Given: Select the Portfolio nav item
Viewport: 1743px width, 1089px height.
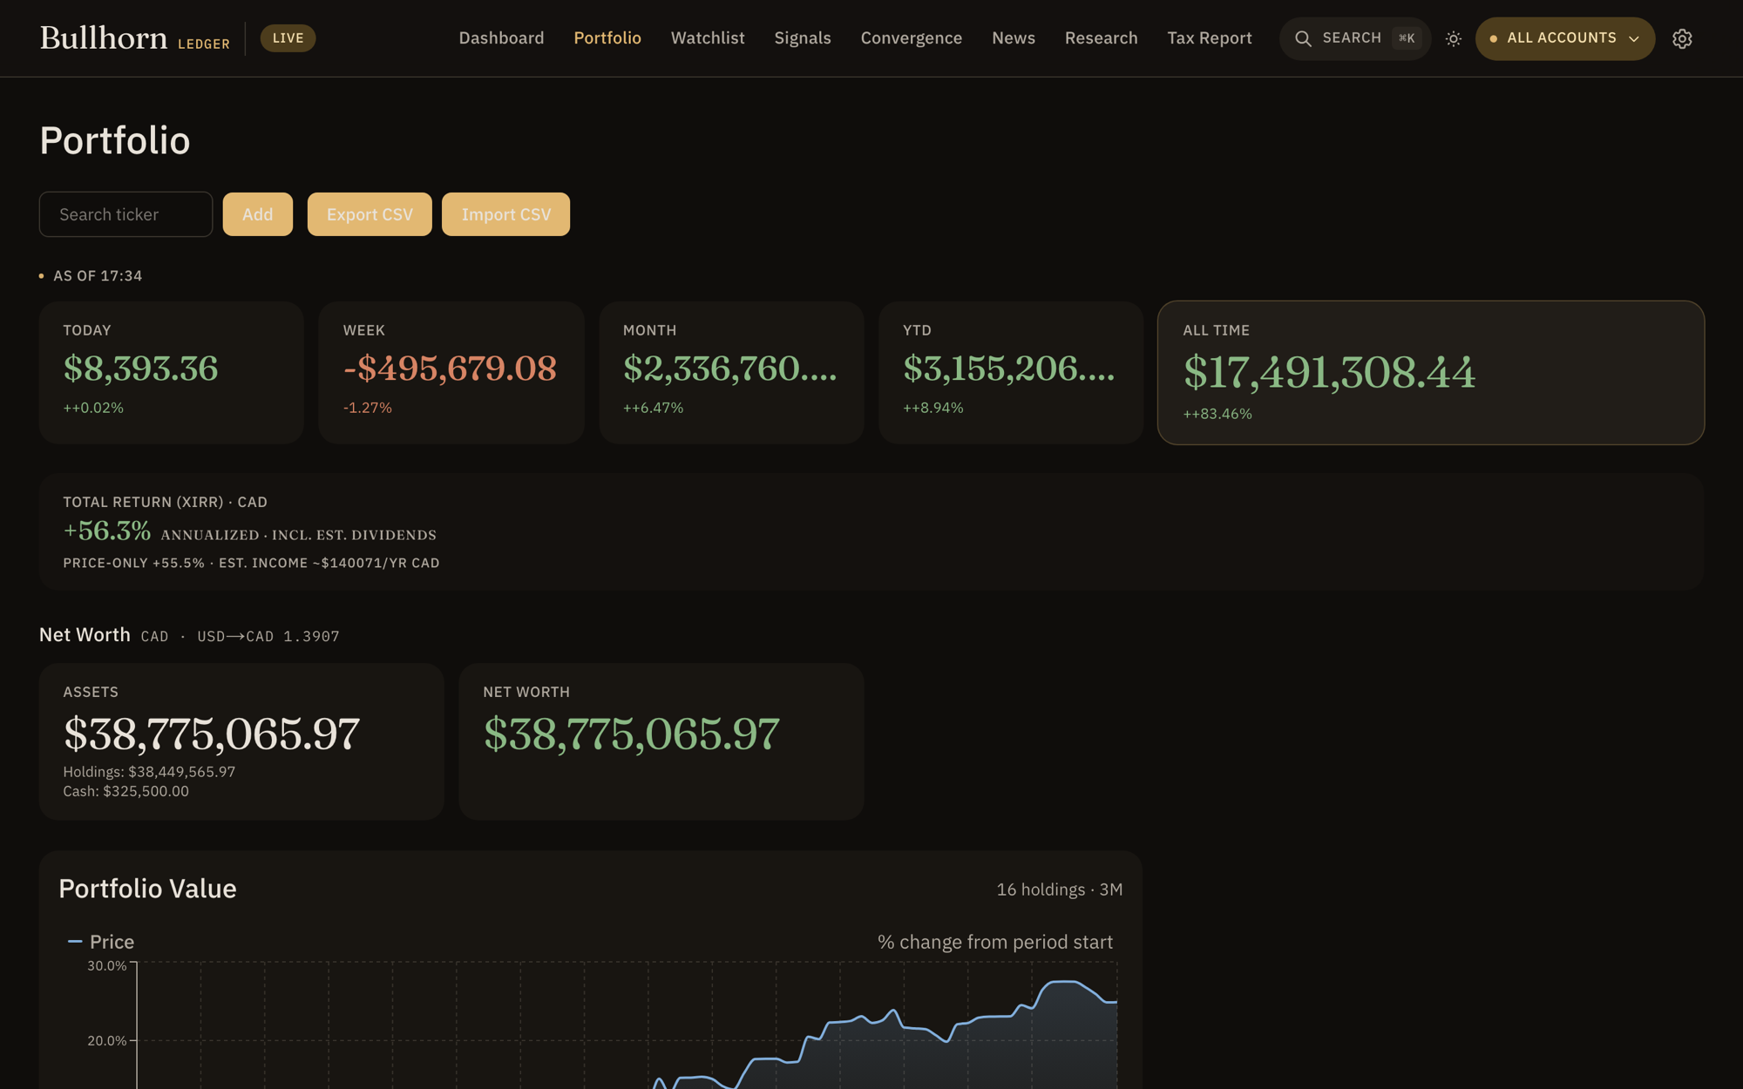Looking at the screenshot, I should coord(607,38).
